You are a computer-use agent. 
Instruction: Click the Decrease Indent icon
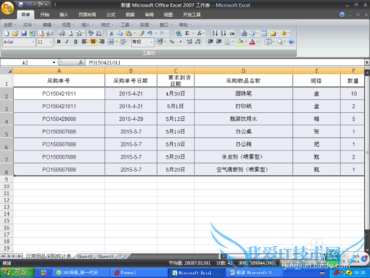(210, 42)
